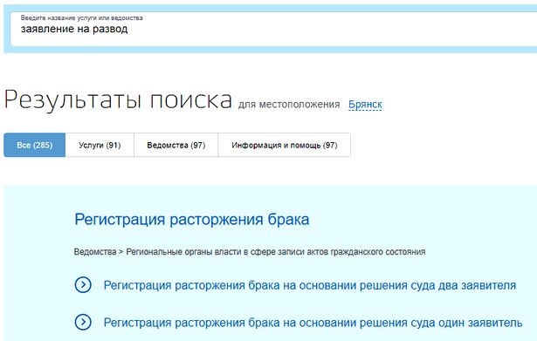
Task: Click the 'Введите название услуги или ведомства' label
Action: pyautogui.click(x=81, y=17)
